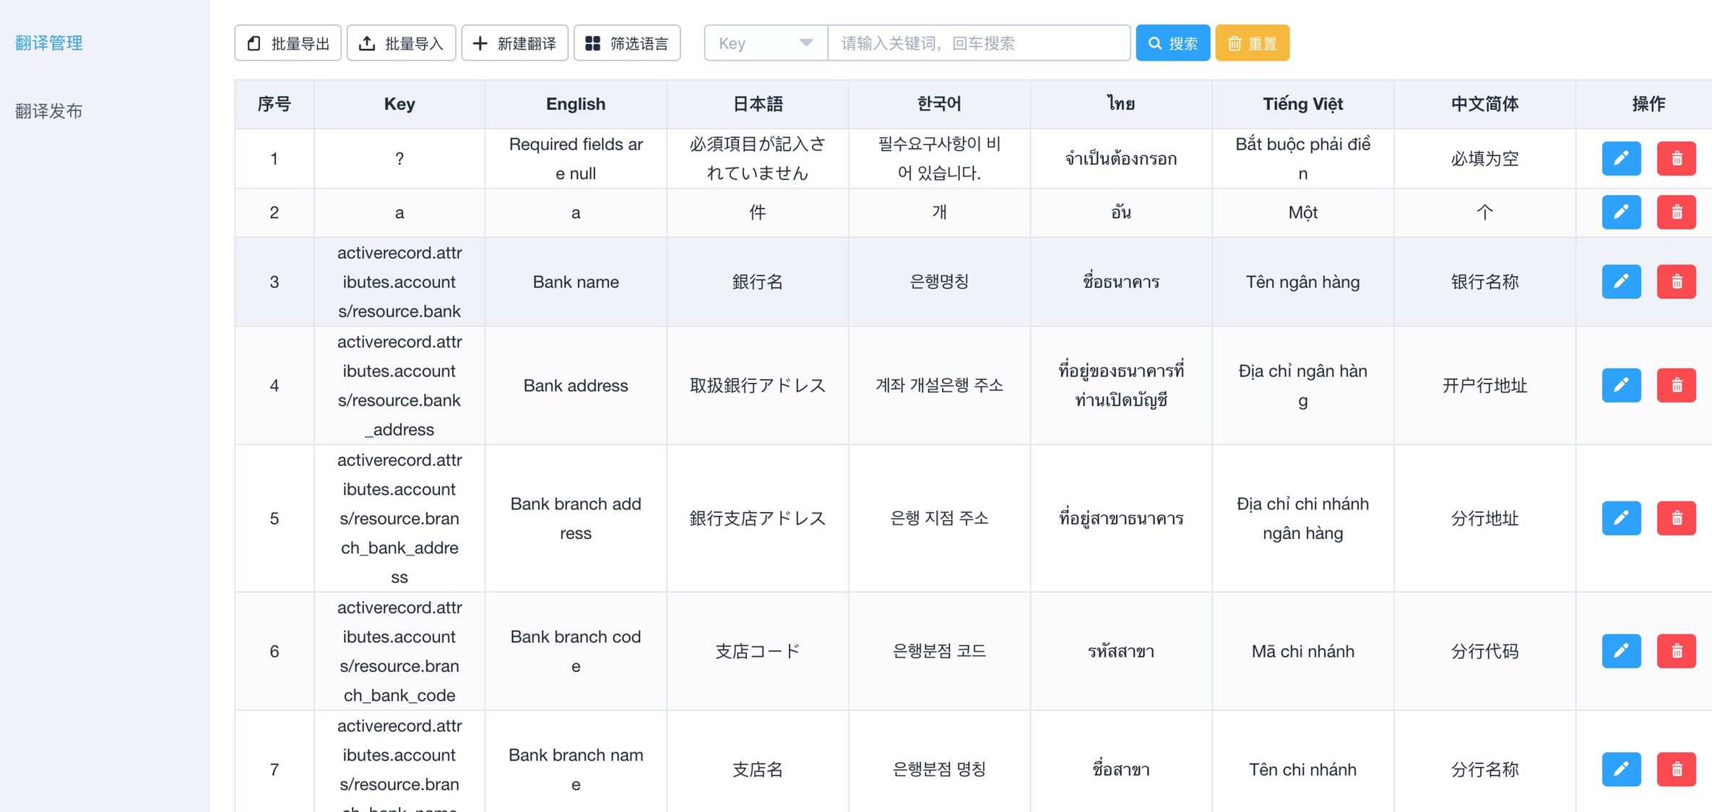Select the key cell ending 'branch_bank_code'

399,651
